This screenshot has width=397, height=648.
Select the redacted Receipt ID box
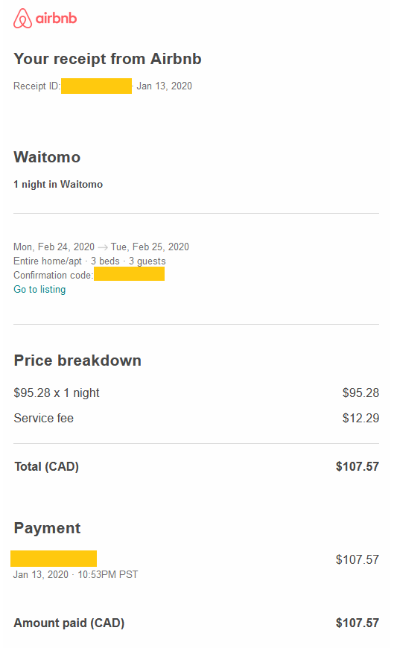[96, 86]
